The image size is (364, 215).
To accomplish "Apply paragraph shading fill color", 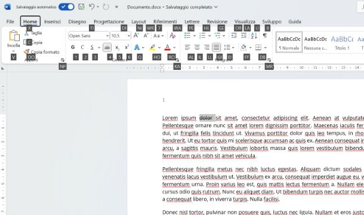I will coord(243,47).
